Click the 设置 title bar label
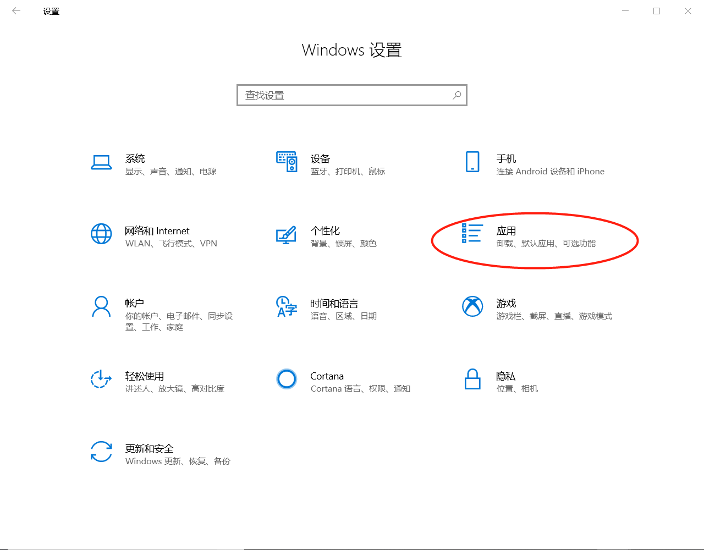The image size is (704, 550). click(51, 10)
